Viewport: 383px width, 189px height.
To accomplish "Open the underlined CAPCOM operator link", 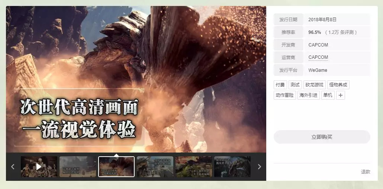I will coord(318,57).
